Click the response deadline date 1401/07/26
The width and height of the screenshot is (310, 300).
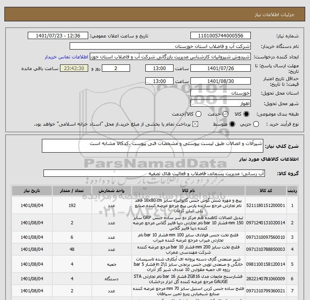pos(221,68)
